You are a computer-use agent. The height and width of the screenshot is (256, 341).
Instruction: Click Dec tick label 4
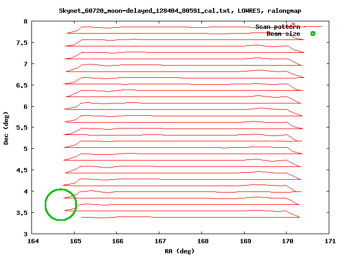pos(26,191)
